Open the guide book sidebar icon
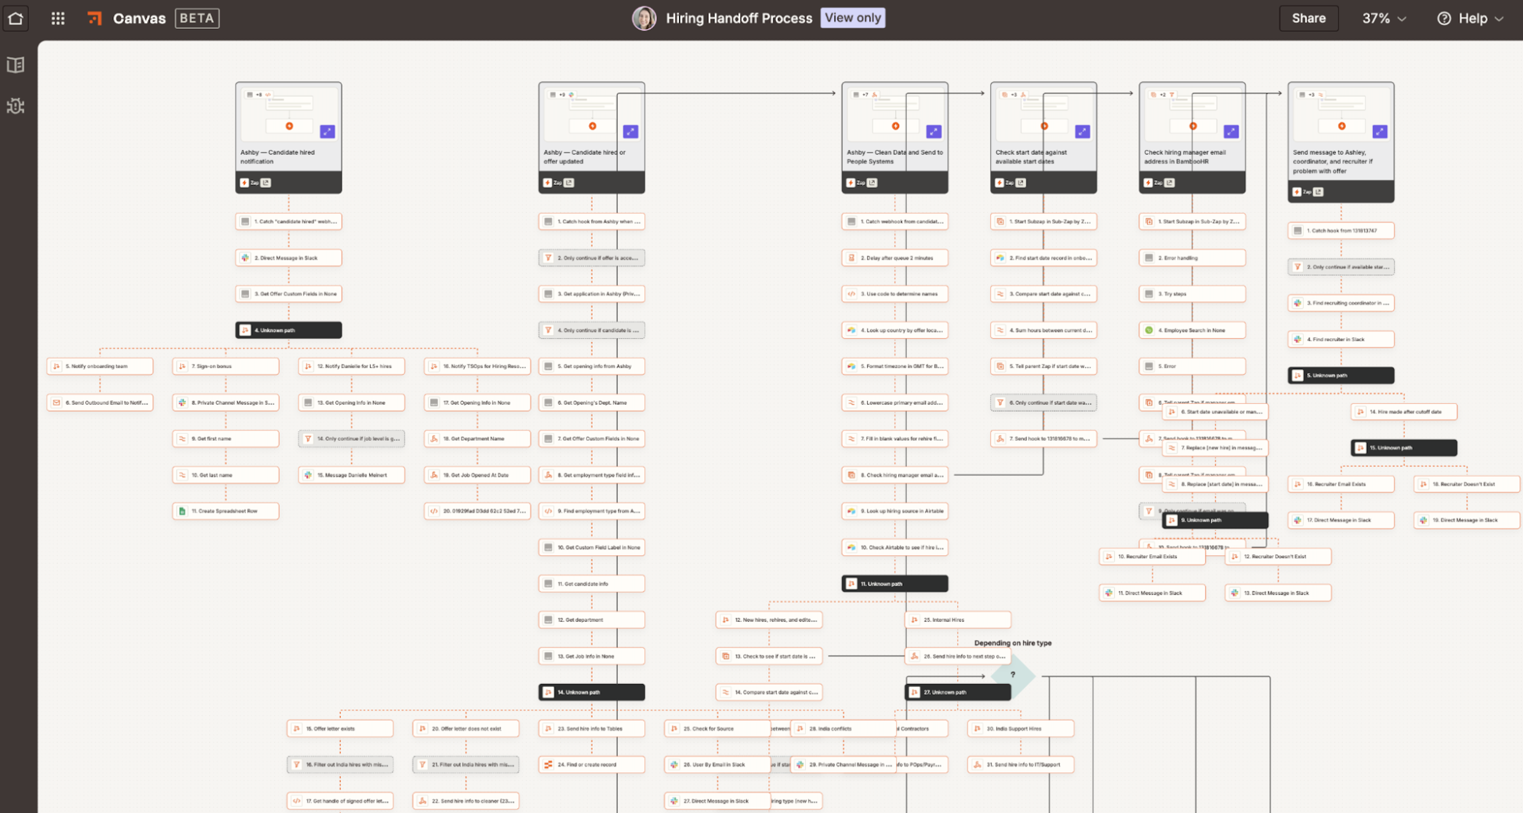This screenshot has height=813, width=1523. point(15,65)
